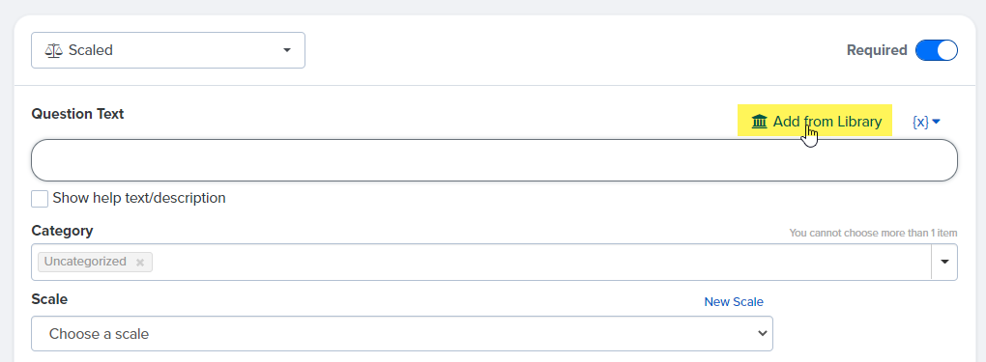Click the small caret next to {x}
This screenshot has width=986, height=362.
tap(936, 122)
